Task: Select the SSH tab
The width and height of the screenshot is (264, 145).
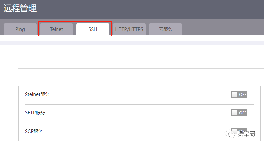Action: point(93,29)
